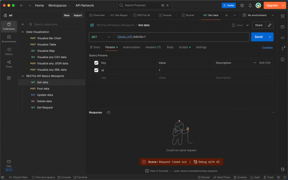Viewport: 288px width, 180px height.
Task: Click the configure sidebar grid-plus icon
Action: [9, 78]
